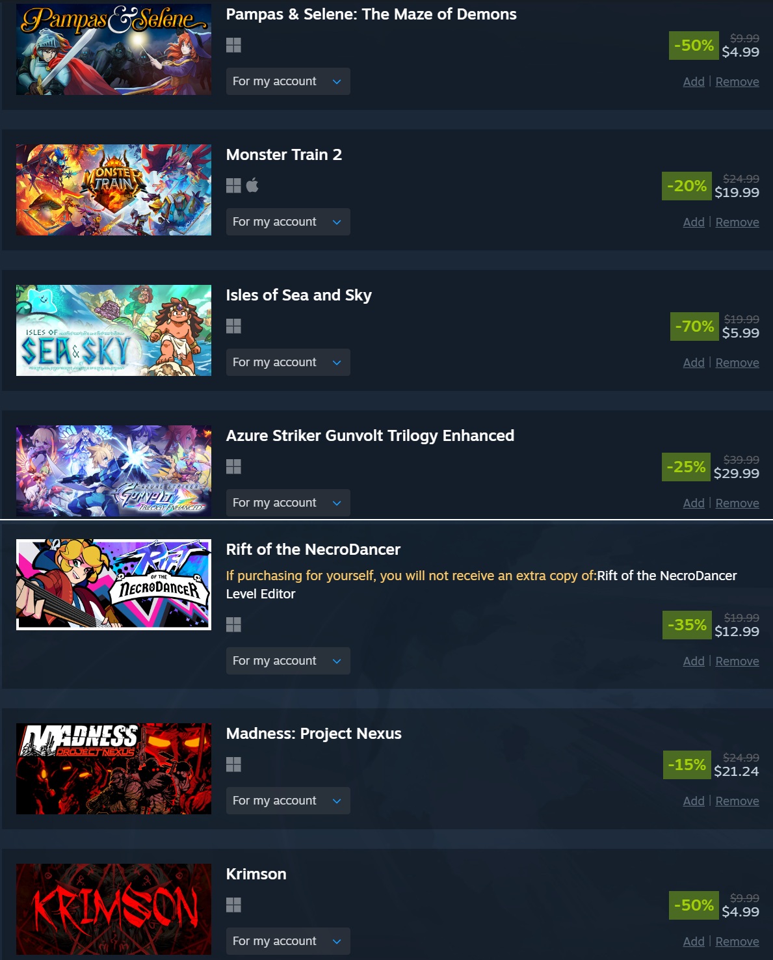Click the Windows icon under Krimson
Screen dimensions: 773x960
coord(233,905)
